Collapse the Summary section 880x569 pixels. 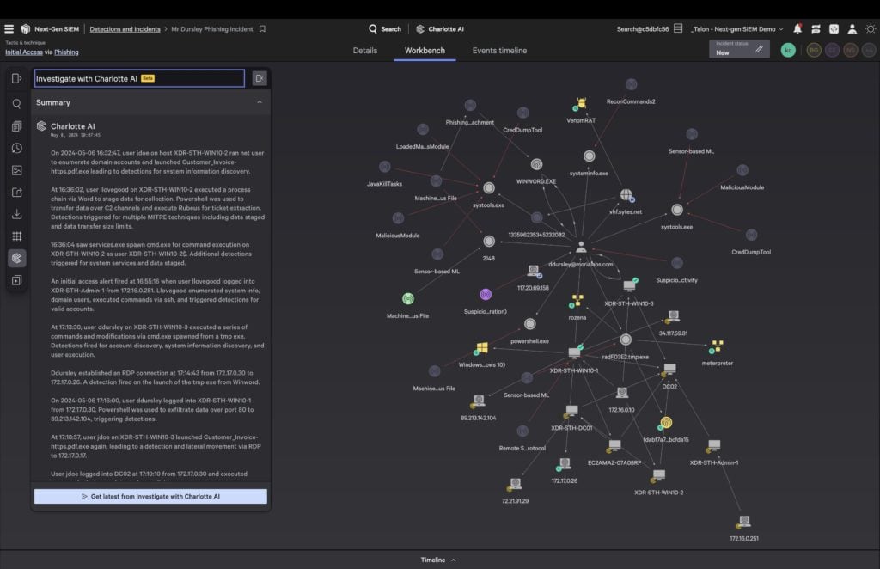260,102
